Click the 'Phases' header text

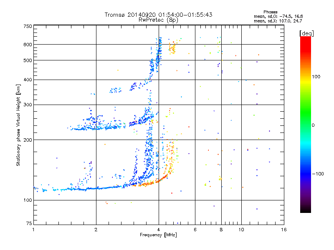pyautogui.click(x=270, y=12)
